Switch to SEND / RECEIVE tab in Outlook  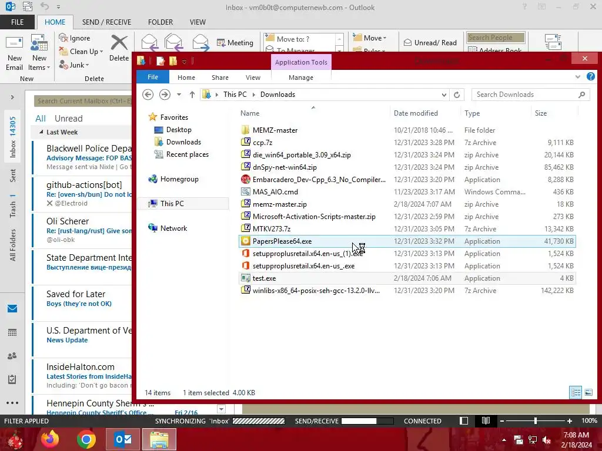(106, 22)
